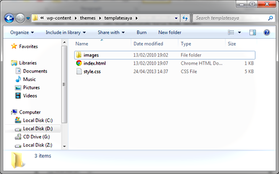Screen dimensions: 279x174
Task: Click templatesaya breadcrumb in address bar
Action: (118, 18)
